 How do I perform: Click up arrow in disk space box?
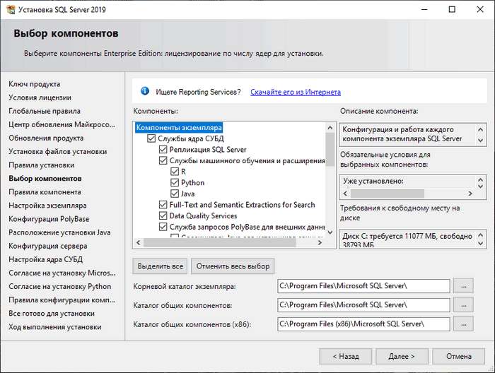click(x=480, y=235)
